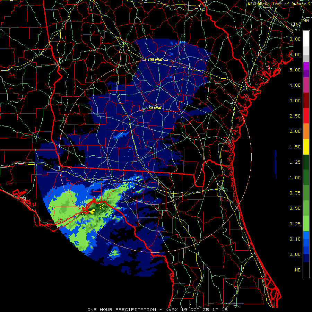Image resolution: width=312 pixels, height=312 pixels.
Task: Click the magenta 5.00 legend swatch
Action: pyautogui.click(x=306, y=66)
